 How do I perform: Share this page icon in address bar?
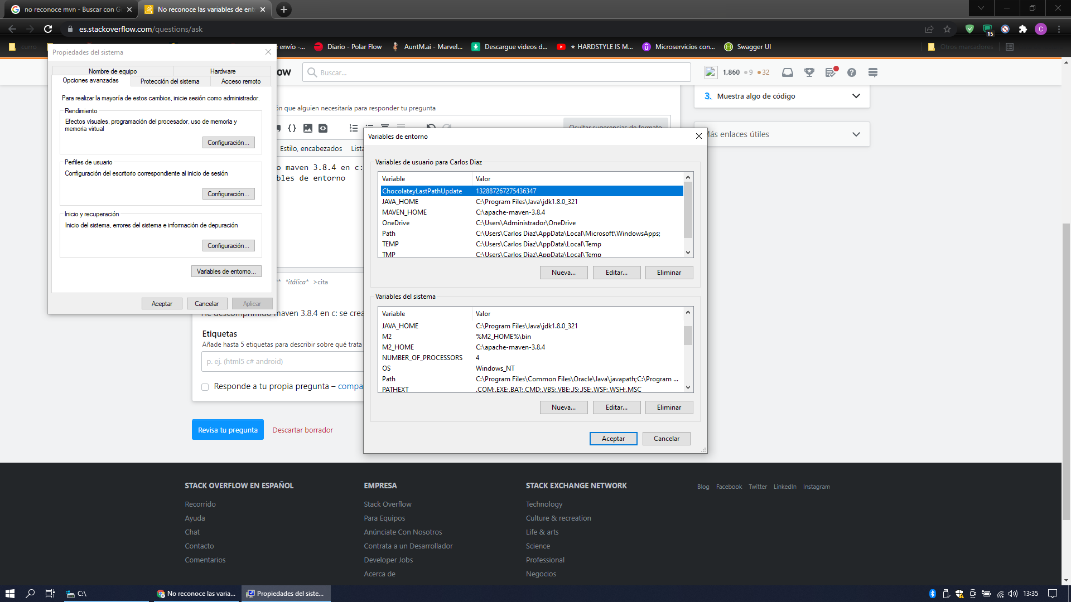point(929,29)
